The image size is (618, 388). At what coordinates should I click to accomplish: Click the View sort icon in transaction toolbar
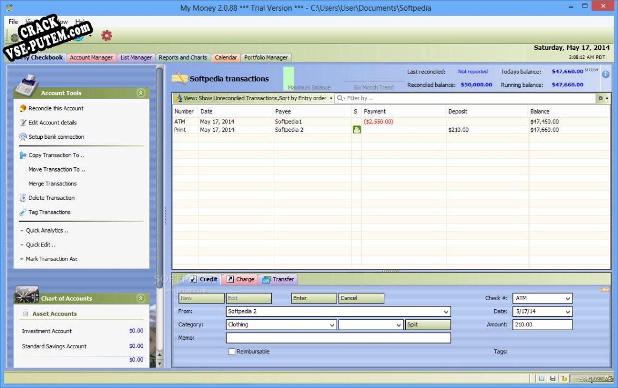(178, 98)
